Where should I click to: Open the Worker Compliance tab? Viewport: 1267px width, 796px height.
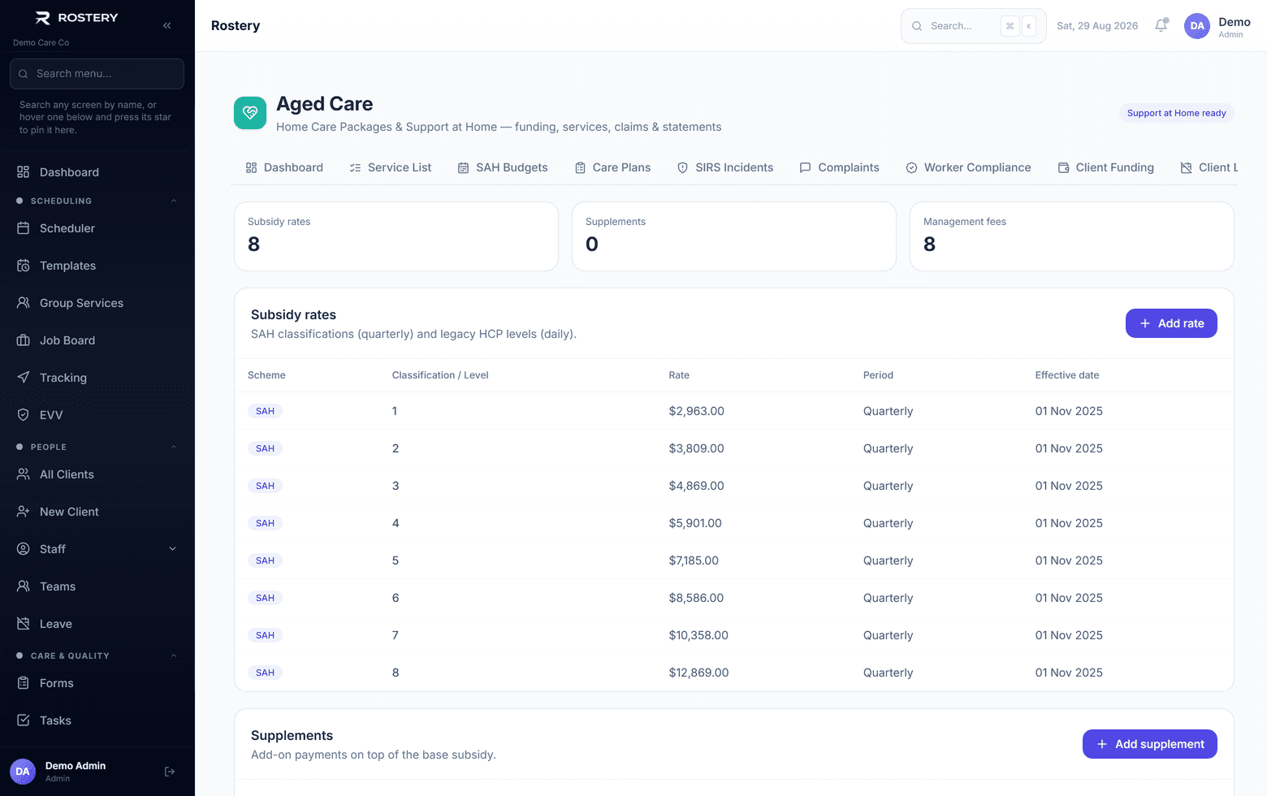pyautogui.click(x=968, y=167)
